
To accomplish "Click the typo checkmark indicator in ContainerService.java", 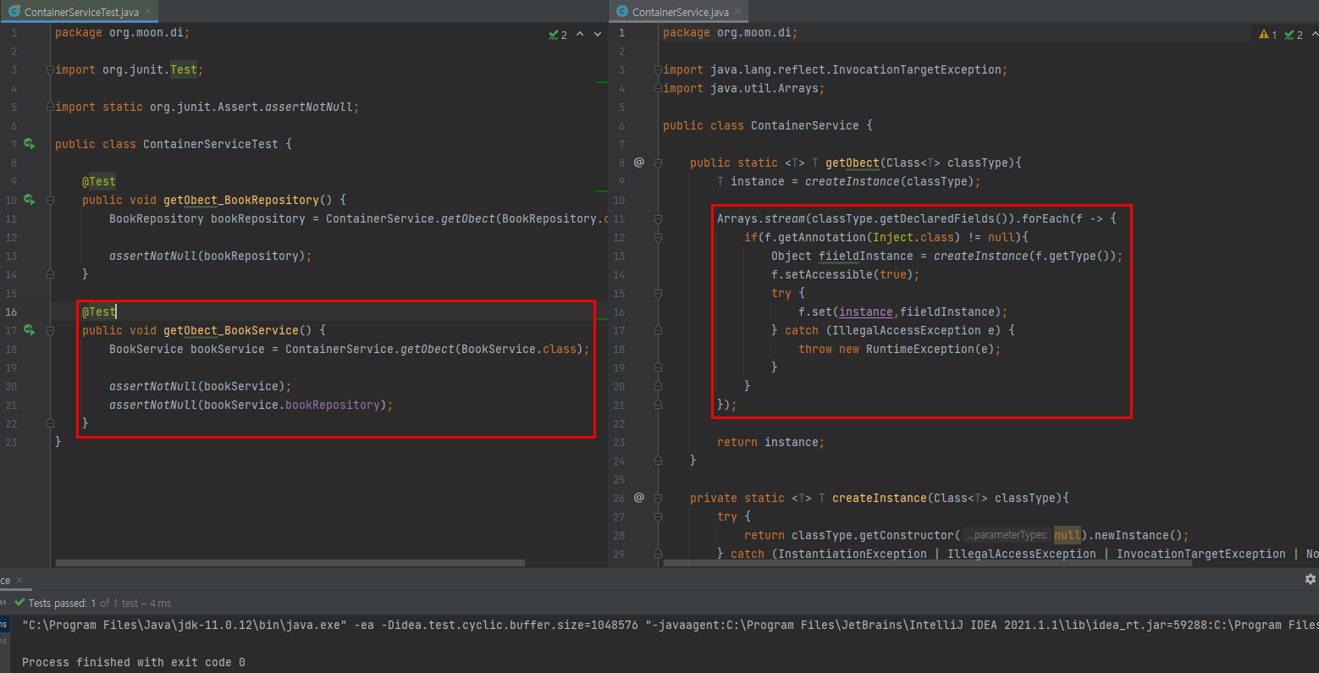I will click(1294, 35).
